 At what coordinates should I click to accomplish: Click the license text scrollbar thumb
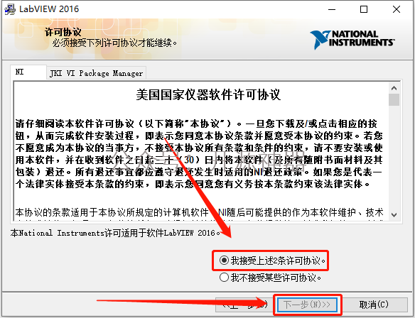point(394,100)
